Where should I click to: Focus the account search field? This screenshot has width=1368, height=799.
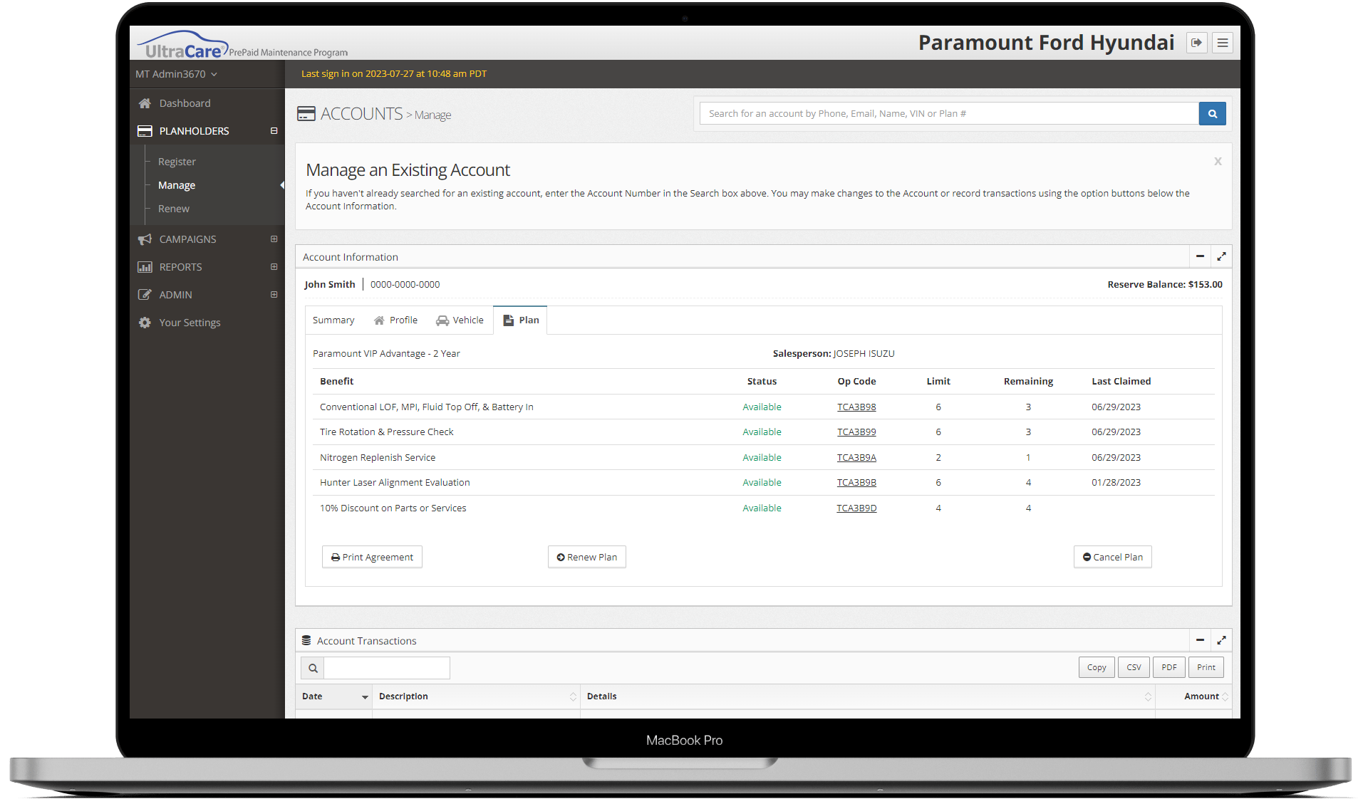click(949, 114)
